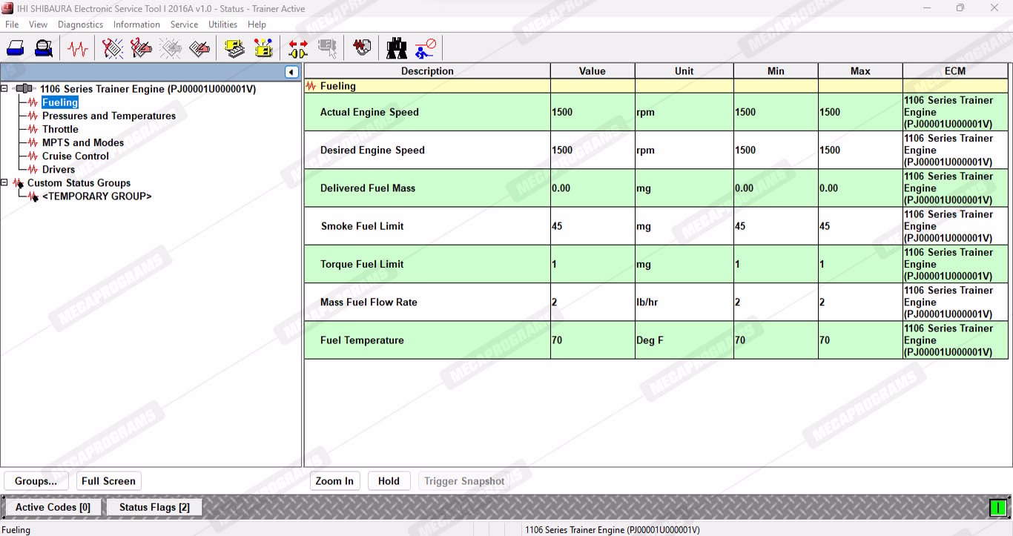Collapse the left tree panel arrow
Screen dimensions: 1013x536
point(291,72)
